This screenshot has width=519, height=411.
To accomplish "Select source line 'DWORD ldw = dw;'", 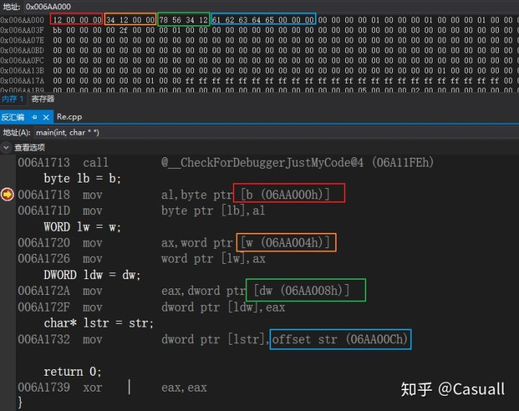I will point(92,275).
